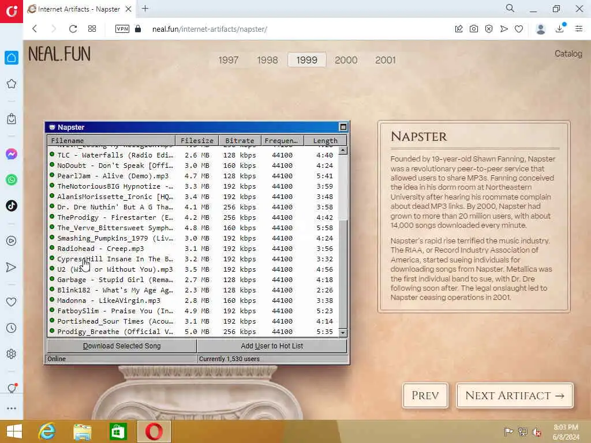Click the Napster list scroll up arrow
The width and height of the screenshot is (591, 443).
coord(343,151)
